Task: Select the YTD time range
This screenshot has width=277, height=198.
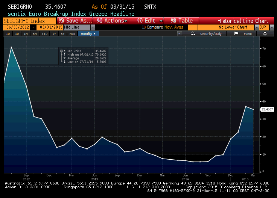Action: click(x=44, y=34)
